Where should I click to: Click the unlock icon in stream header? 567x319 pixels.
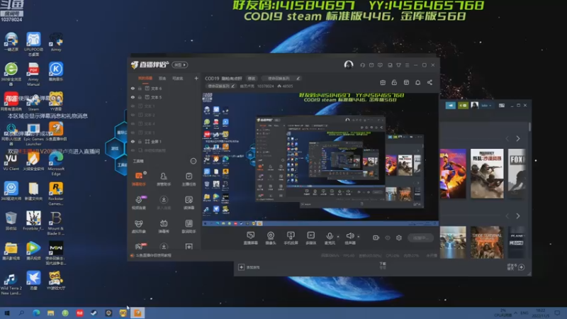(x=394, y=82)
